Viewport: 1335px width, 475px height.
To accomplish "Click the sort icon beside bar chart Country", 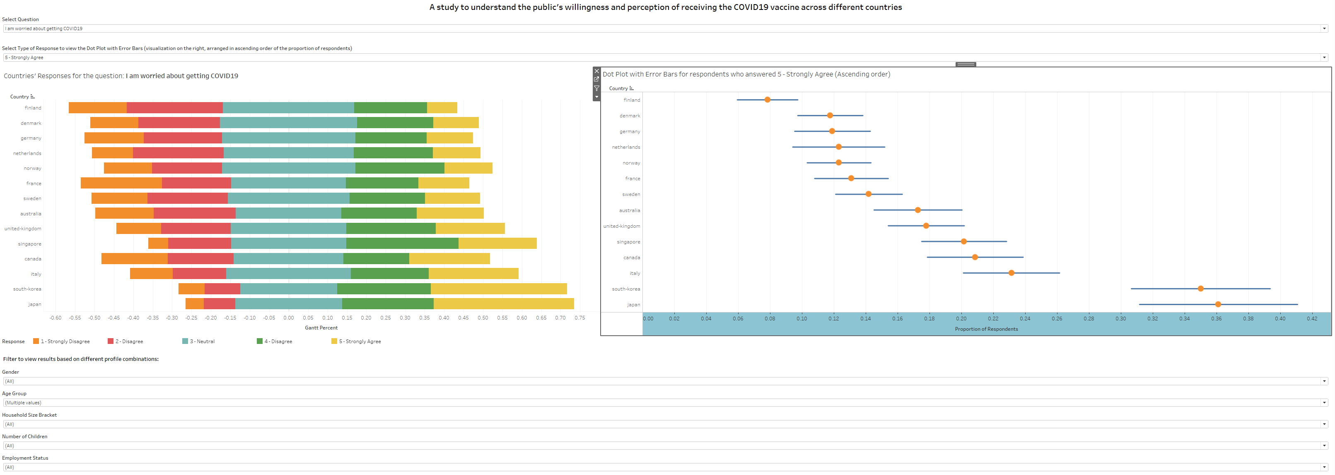I will [x=33, y=97].
